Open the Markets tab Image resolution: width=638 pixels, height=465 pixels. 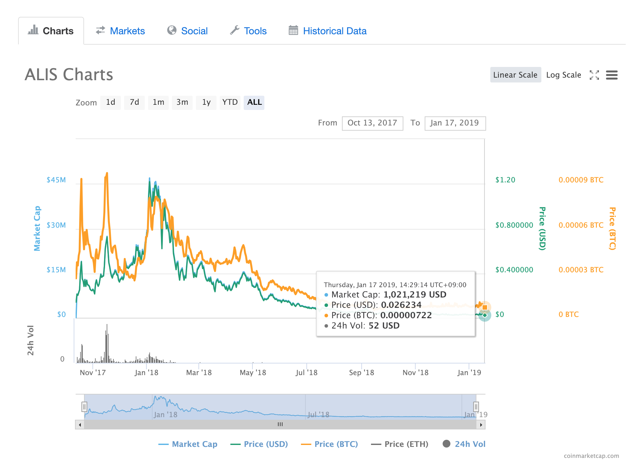pyautogui.click(x=127, y=31)
